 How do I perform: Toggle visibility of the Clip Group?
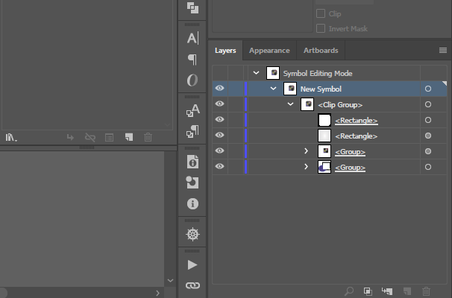pyautogui.click(x=219, y=104)
